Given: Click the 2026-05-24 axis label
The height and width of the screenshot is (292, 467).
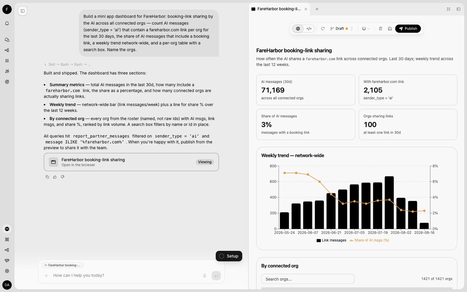Looking at the screenshot, I should [x=285, y=233].
